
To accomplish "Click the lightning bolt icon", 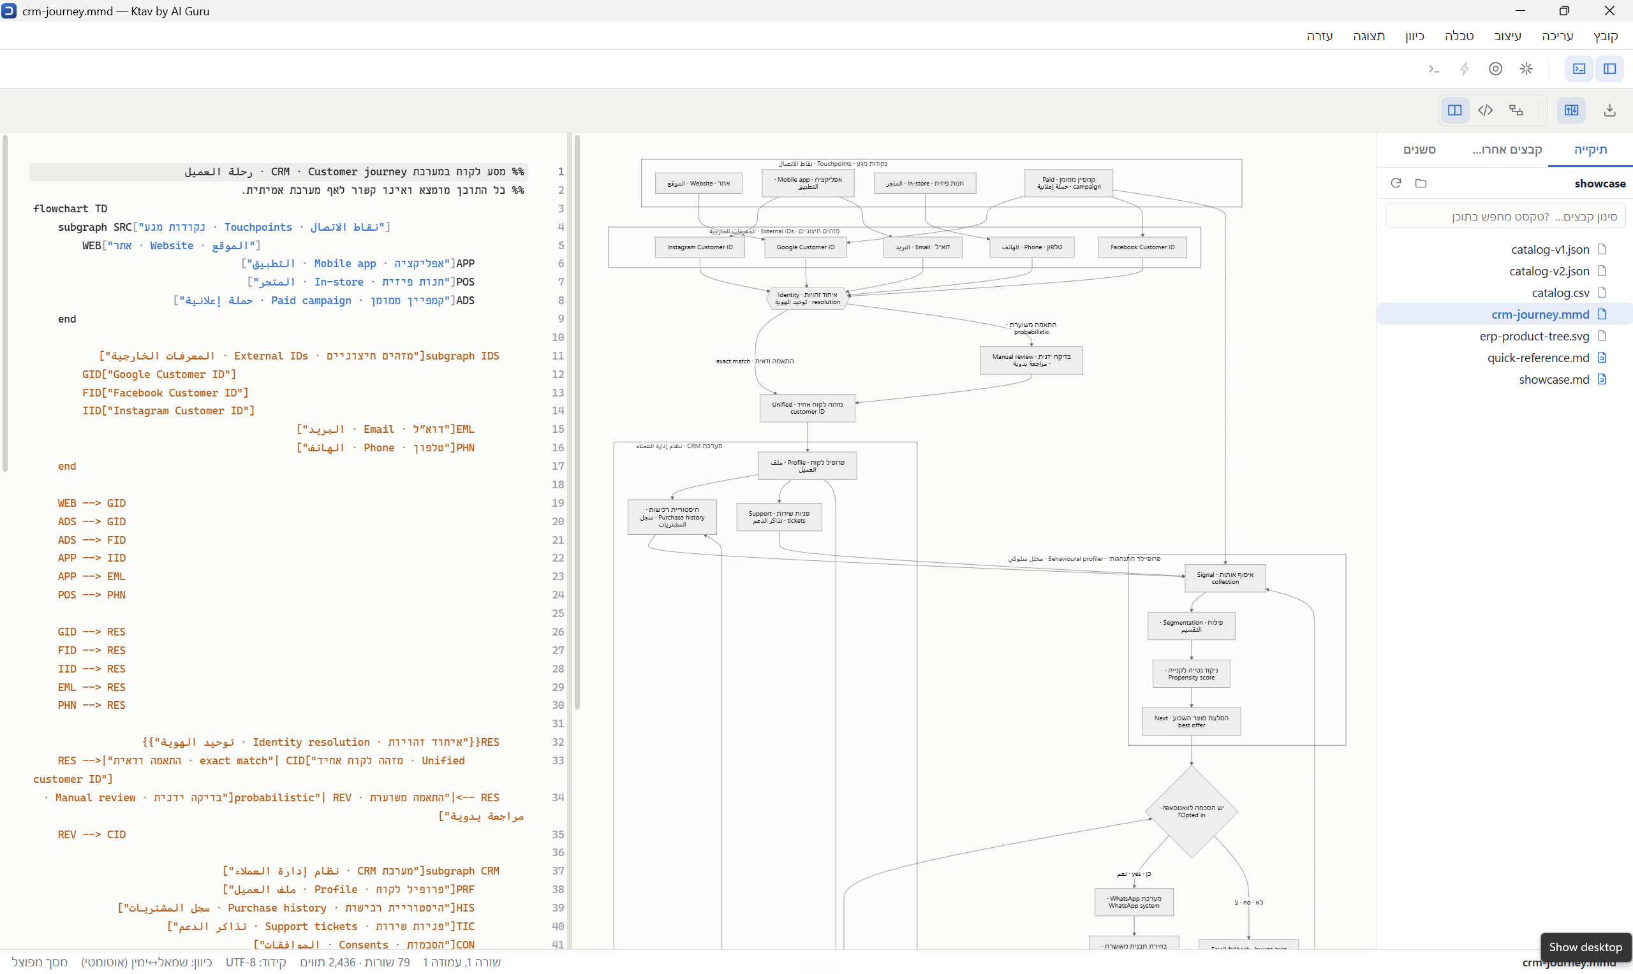I will [1464, 69].
